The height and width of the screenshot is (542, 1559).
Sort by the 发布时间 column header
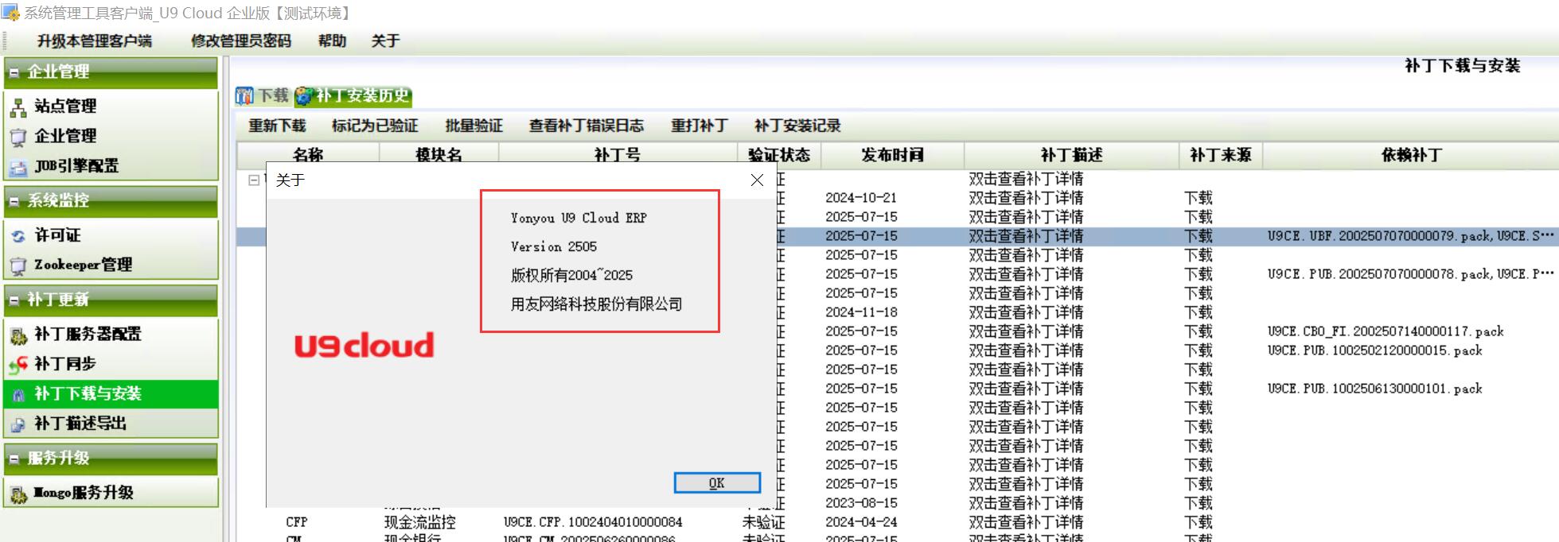[893, 155]
